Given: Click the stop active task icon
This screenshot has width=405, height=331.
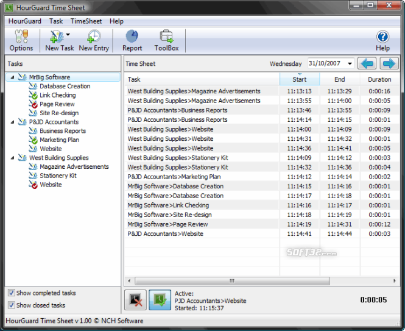Looking at the screenshot, I should [x=135, y=300].
